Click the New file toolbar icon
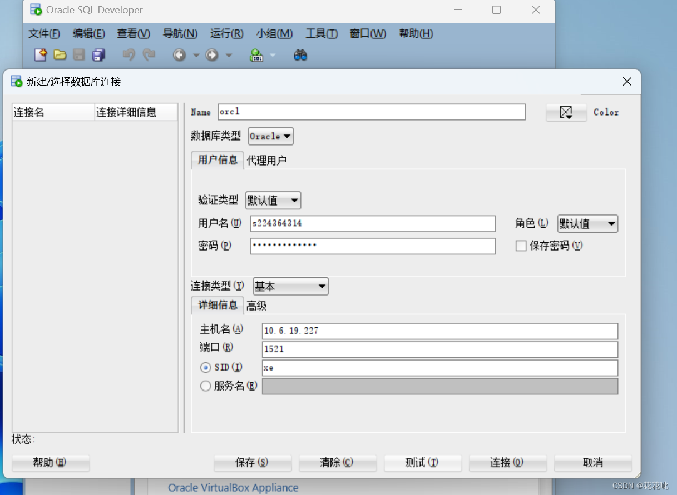 [41, 55]
